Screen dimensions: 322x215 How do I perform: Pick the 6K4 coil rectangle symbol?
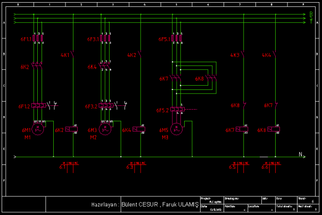point(139,129)
